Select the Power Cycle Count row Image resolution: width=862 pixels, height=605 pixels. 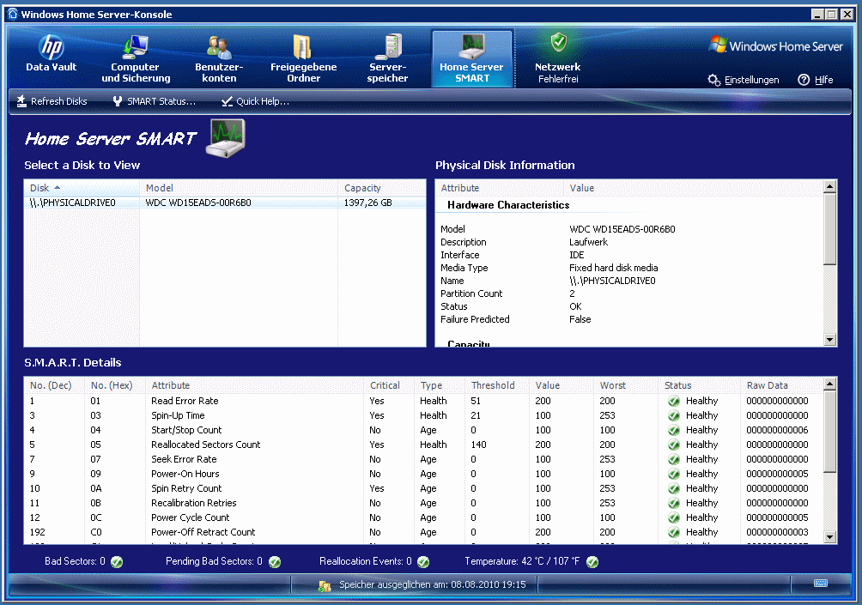pyautogui.click(x=424, y=517)
